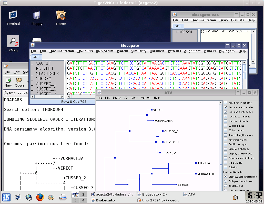Enable Bootstrap values checkbox

click(x=226, y=140)
